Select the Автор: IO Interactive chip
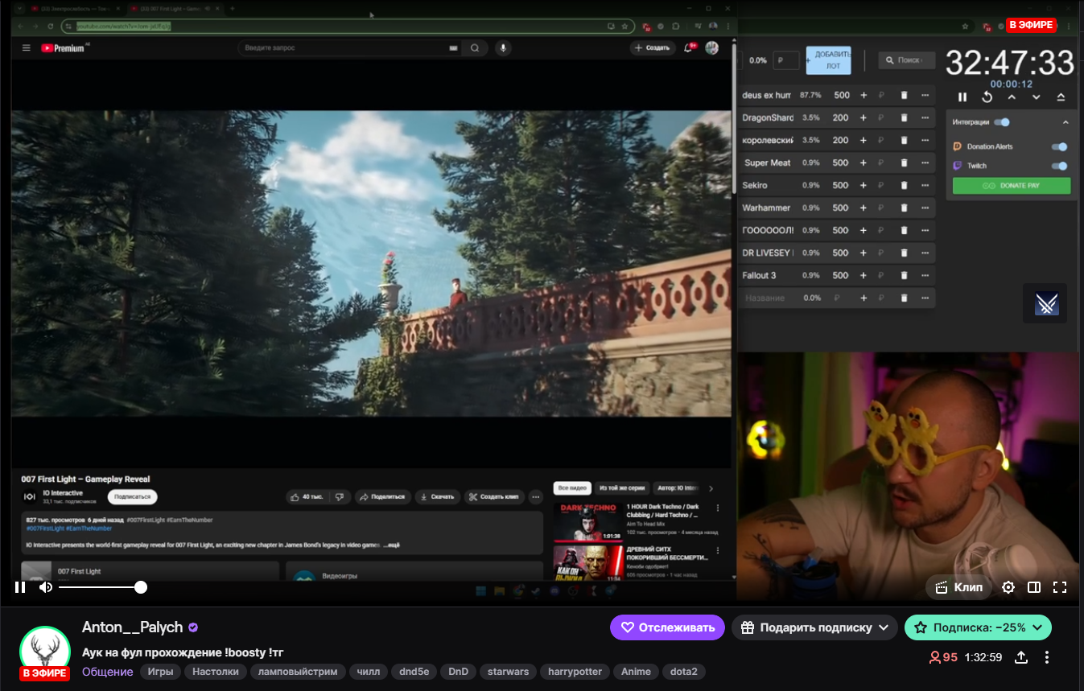The width and height of the screenshot is (1084, 691). pos(678,488)
